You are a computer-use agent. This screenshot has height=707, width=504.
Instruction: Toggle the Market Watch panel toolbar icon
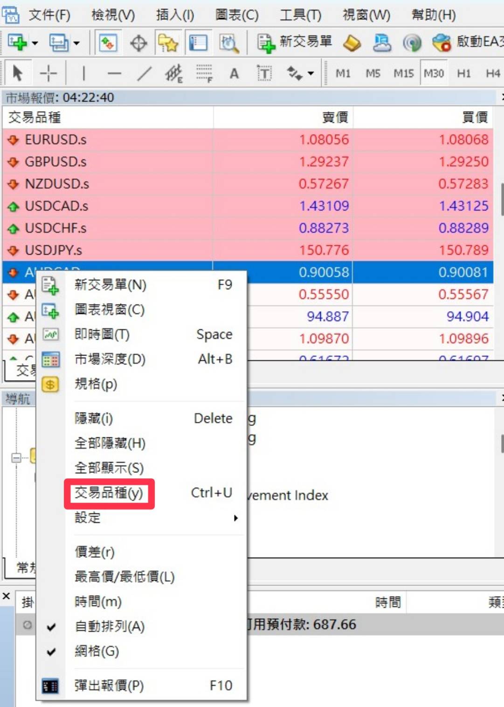[108, 43]
